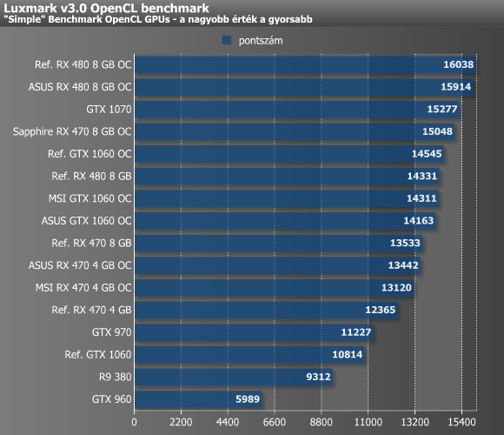Click the 0 axis tick label

[134, 422]
